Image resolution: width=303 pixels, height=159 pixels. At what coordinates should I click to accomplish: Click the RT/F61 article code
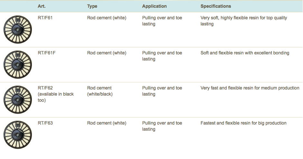coord(45,18)
